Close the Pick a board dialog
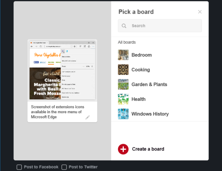Screen dimensions: 222x171 click(200, 12)
